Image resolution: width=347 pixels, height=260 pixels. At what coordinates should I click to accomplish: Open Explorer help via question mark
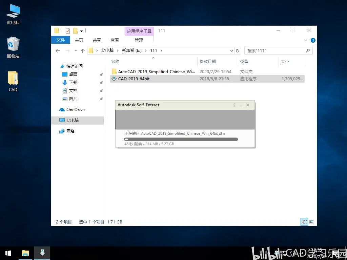point(313,40)
